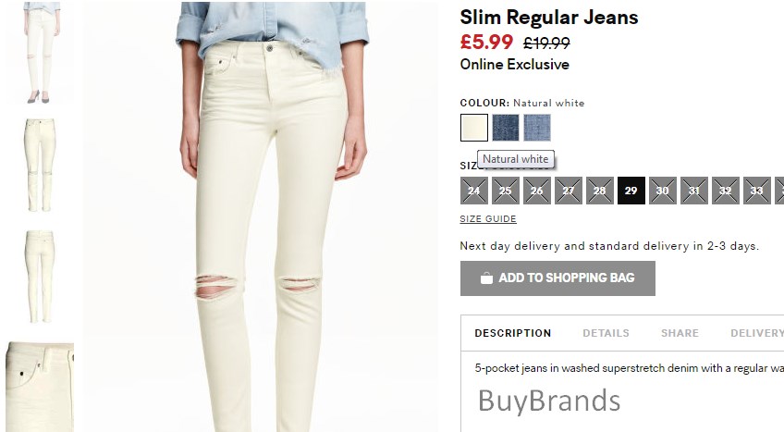Choose crossed-out size 26
The image size is (784, 432).
[x=537, y=191]
